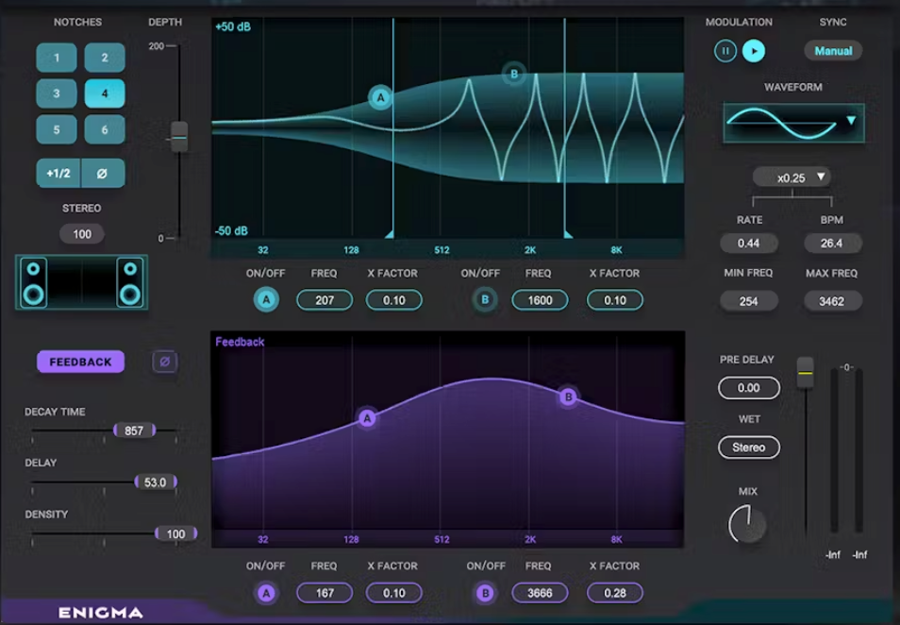Start modulation playback with the play icon

(755, 51)
